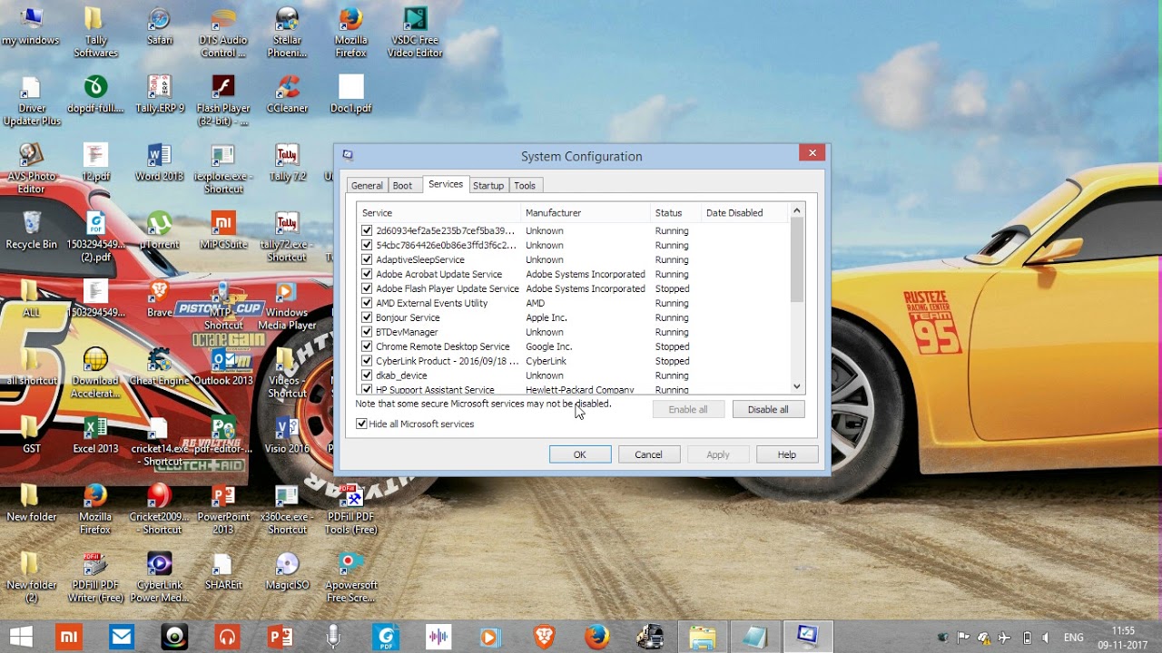Open Mi app in taskbar

(x=69, y=637)
